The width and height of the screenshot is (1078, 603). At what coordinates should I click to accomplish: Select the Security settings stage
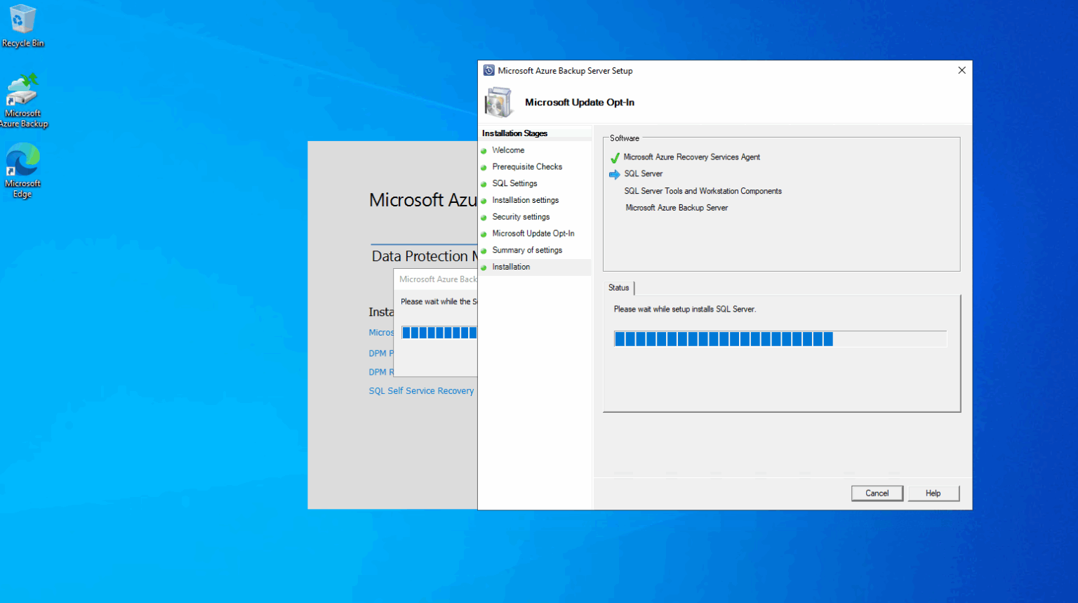click(521, 216)
